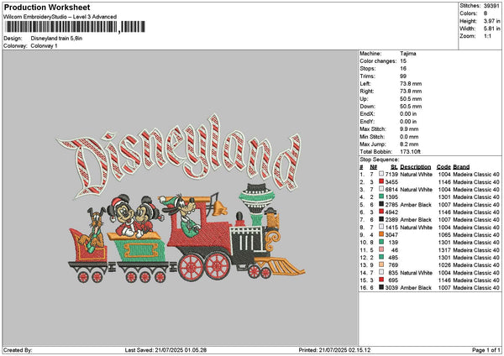
Task: Select thread code 1026 in stop 13 row
Action: point(444,265)
